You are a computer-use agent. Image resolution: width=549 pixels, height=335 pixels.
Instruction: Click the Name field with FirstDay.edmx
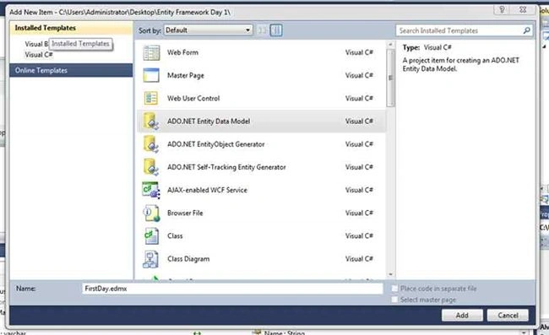pos(232,289)
